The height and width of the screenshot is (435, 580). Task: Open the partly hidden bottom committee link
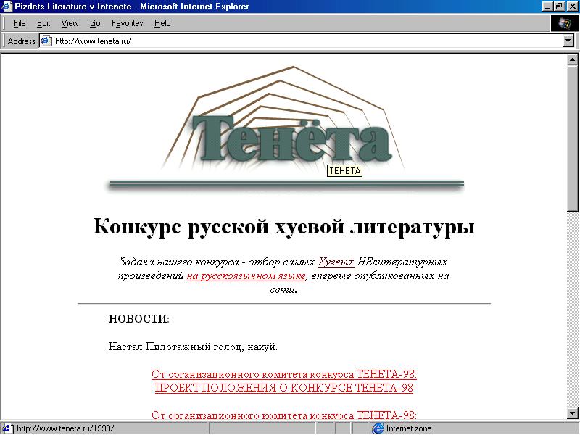pos(284,415)
